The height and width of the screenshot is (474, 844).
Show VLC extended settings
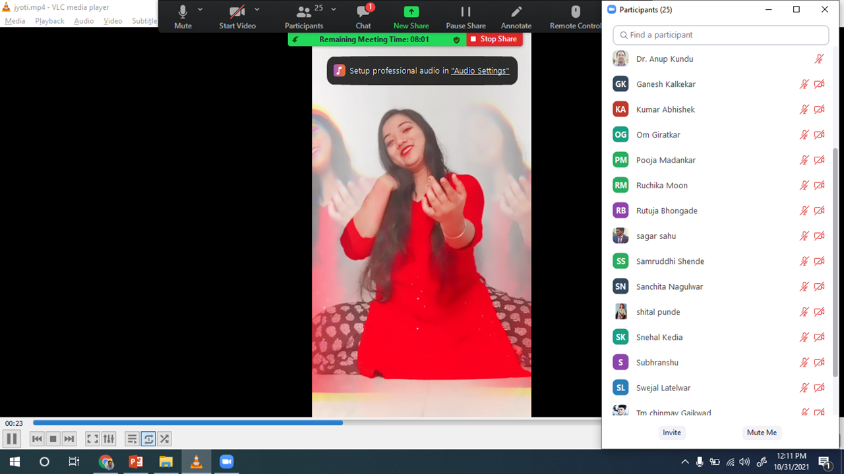point(109,438)
